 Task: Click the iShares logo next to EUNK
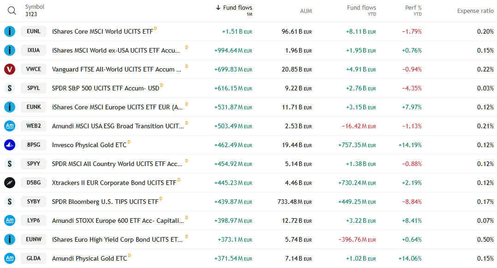[9, 107]
